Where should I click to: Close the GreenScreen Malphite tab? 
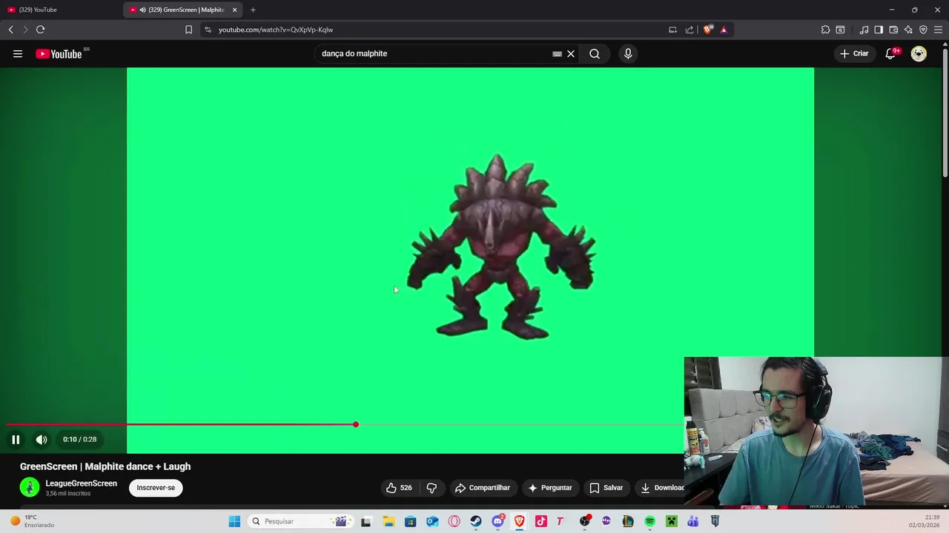[234, 10]
